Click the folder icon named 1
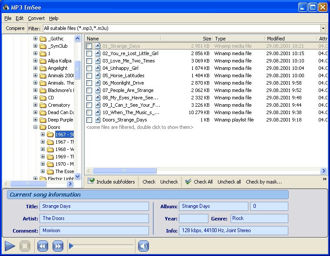 tap(43, 53)
